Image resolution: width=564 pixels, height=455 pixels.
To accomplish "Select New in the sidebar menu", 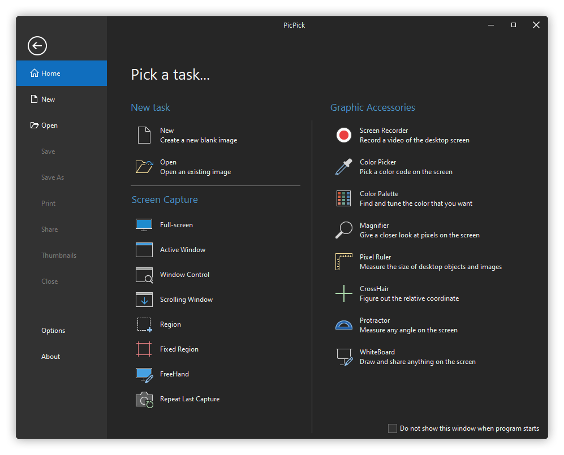I will pos(62,99).
